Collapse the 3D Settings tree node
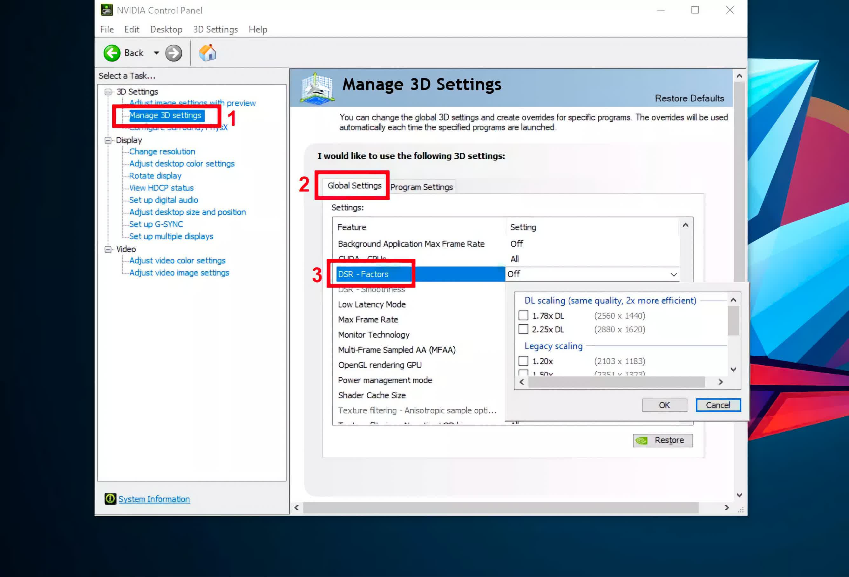The height and width of the screenshot is (577, 849). [108, 92]
